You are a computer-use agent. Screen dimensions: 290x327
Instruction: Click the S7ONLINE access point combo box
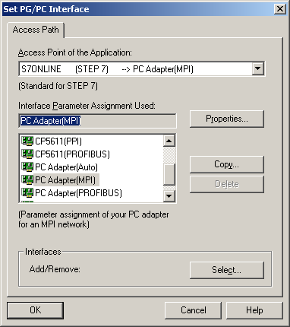pos(142,68)
